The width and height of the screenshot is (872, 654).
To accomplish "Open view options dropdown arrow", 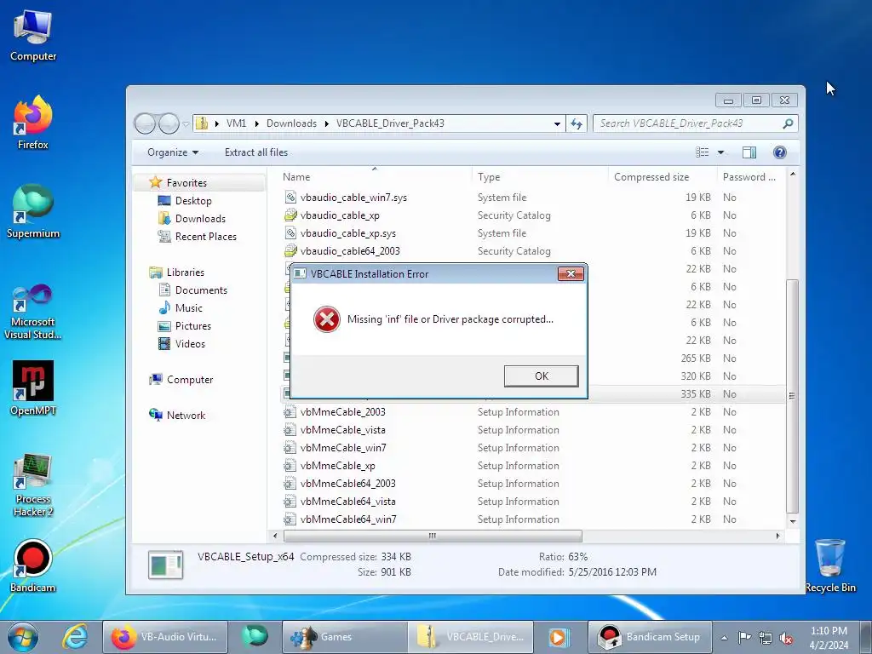I will (x=720, y=152).
